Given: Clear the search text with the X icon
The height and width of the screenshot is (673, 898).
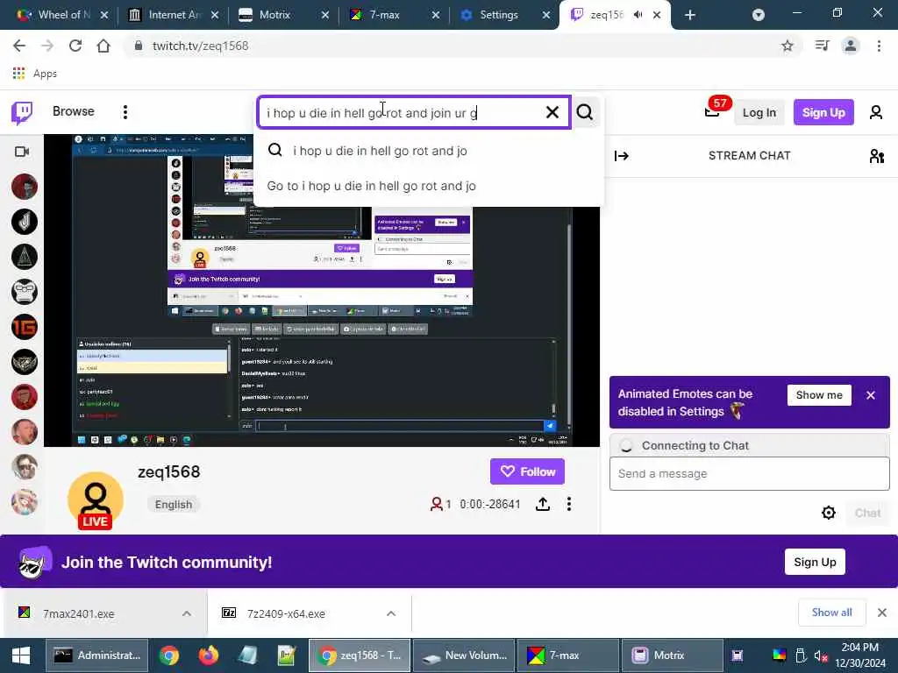Looking at the screenshot, I should [552, 112].
